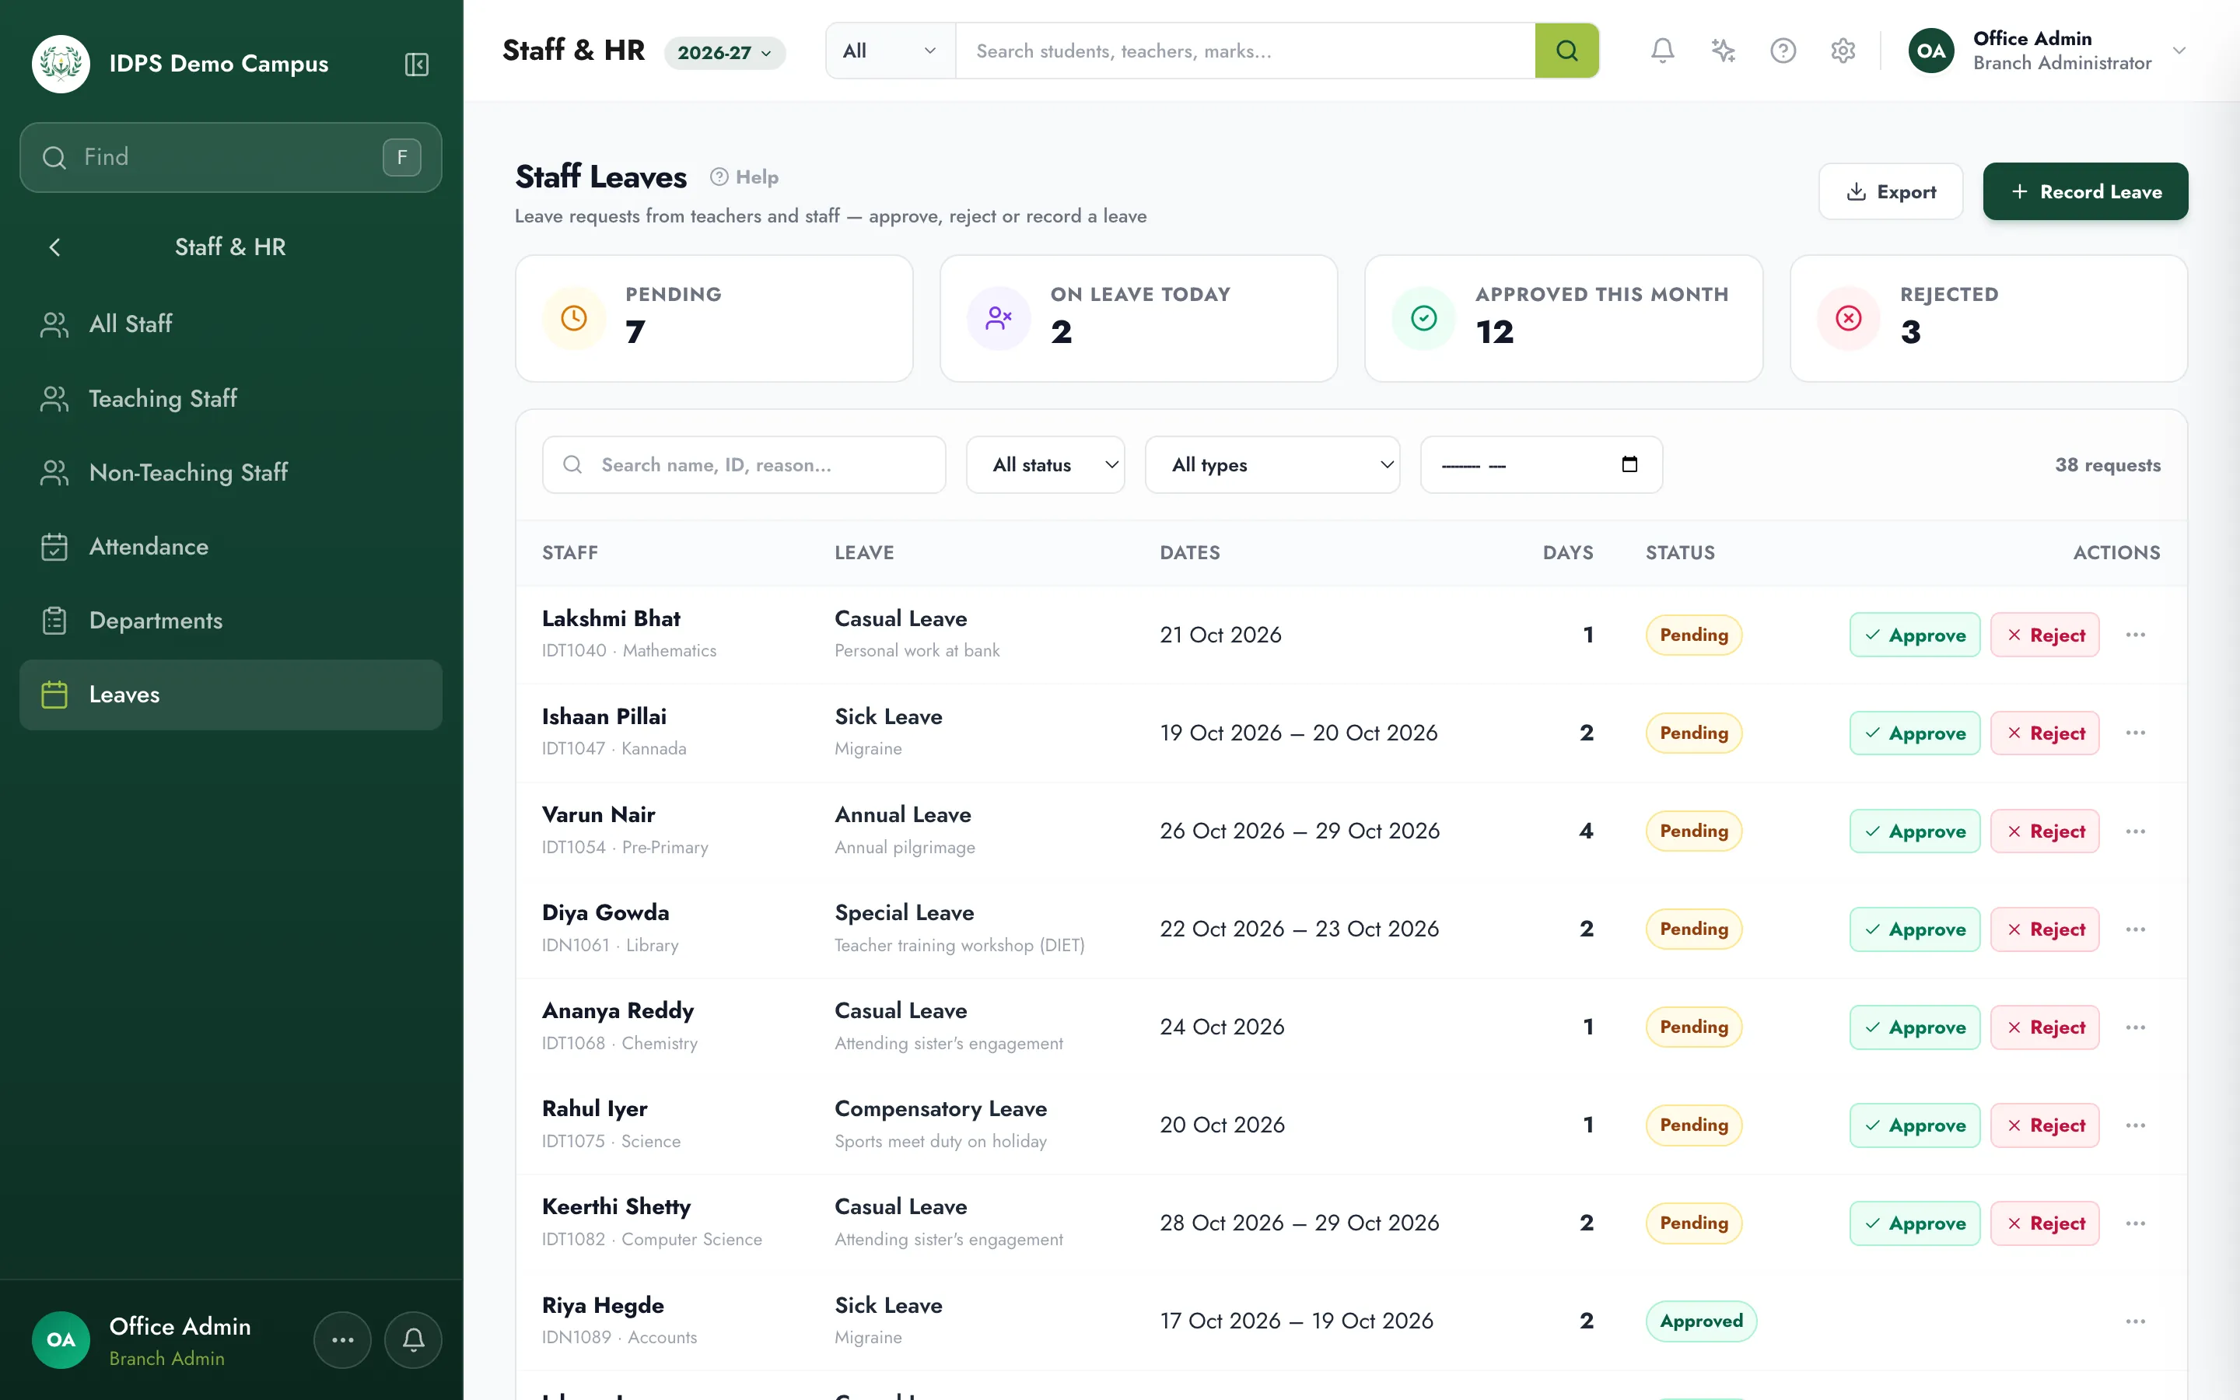
Task: Open settings gear icon
Action: tap(1843, 50)
